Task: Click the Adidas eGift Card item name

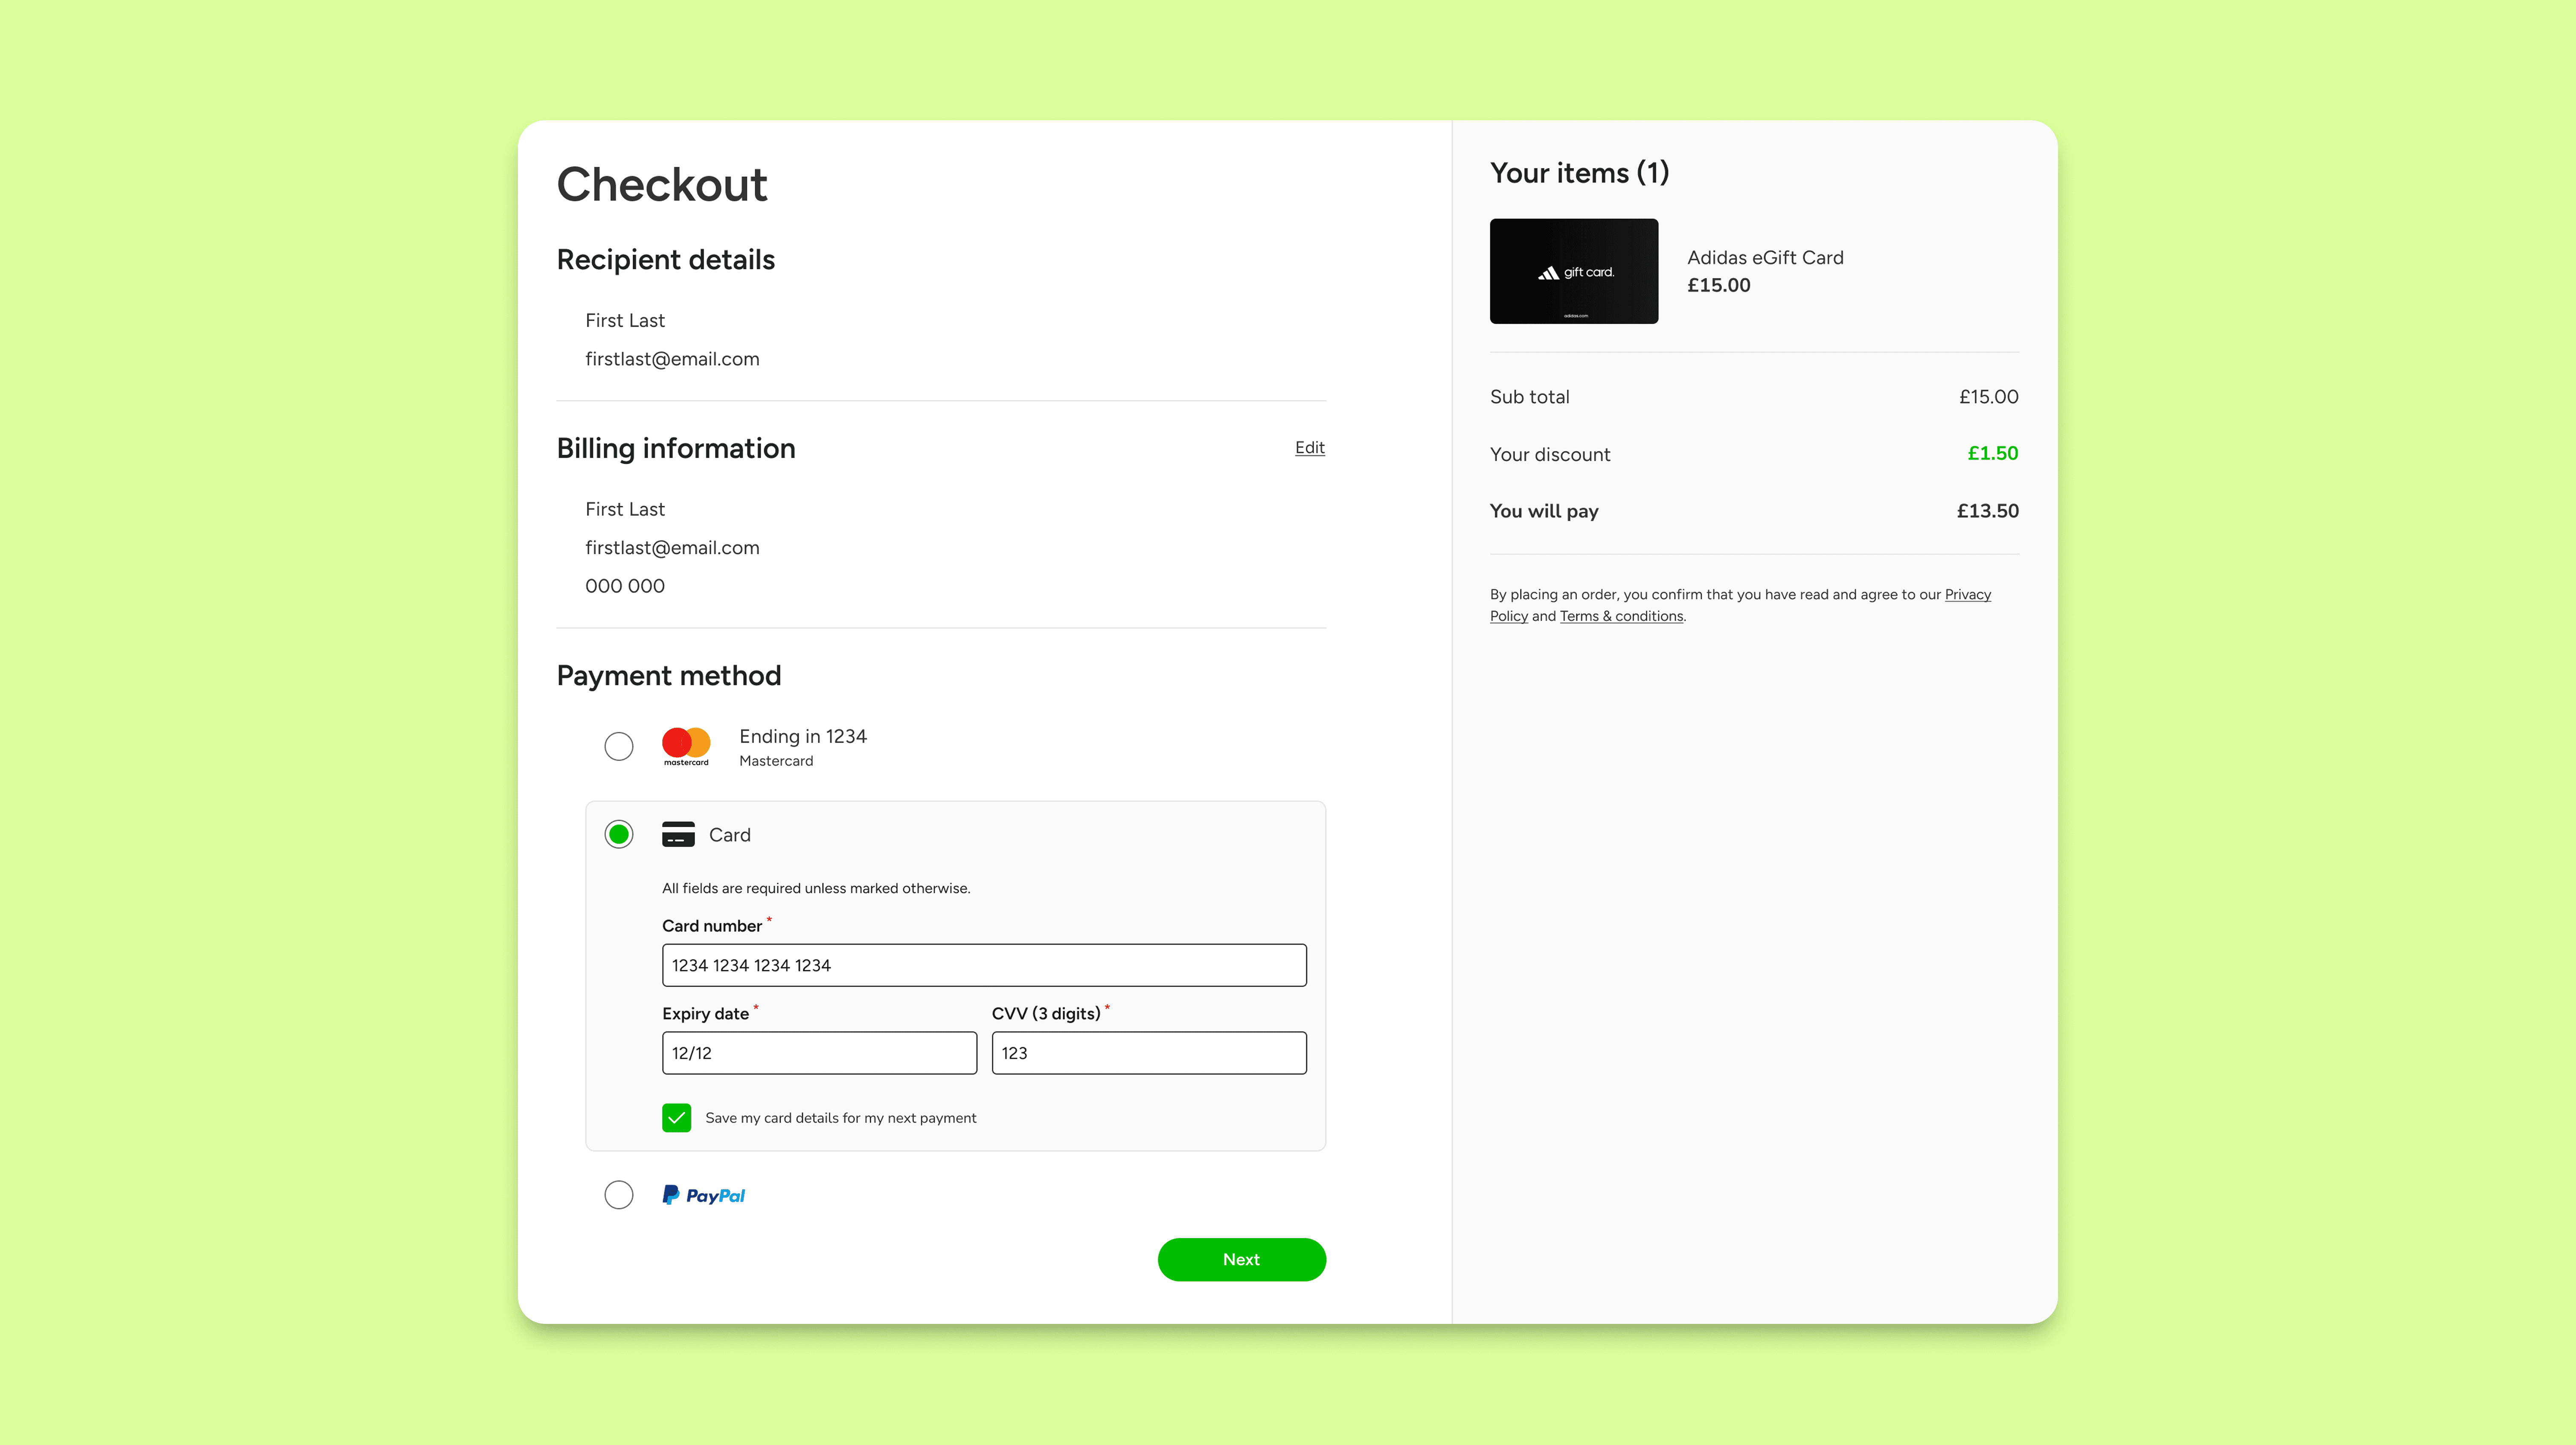Action: click(x=1765, y=257)
